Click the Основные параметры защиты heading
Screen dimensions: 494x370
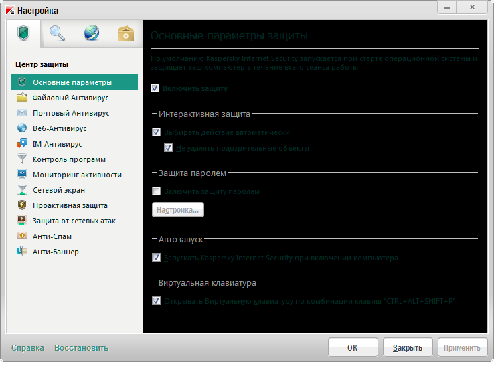(229, 35)
